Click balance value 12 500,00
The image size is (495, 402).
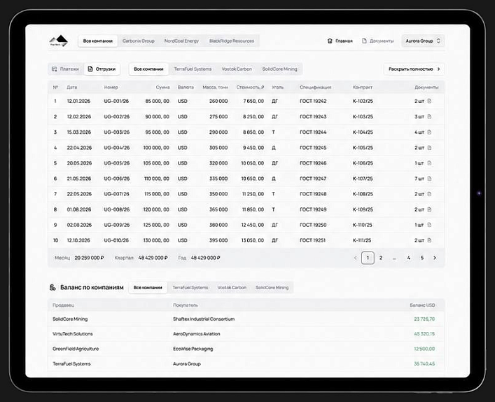tap(424, 349)
